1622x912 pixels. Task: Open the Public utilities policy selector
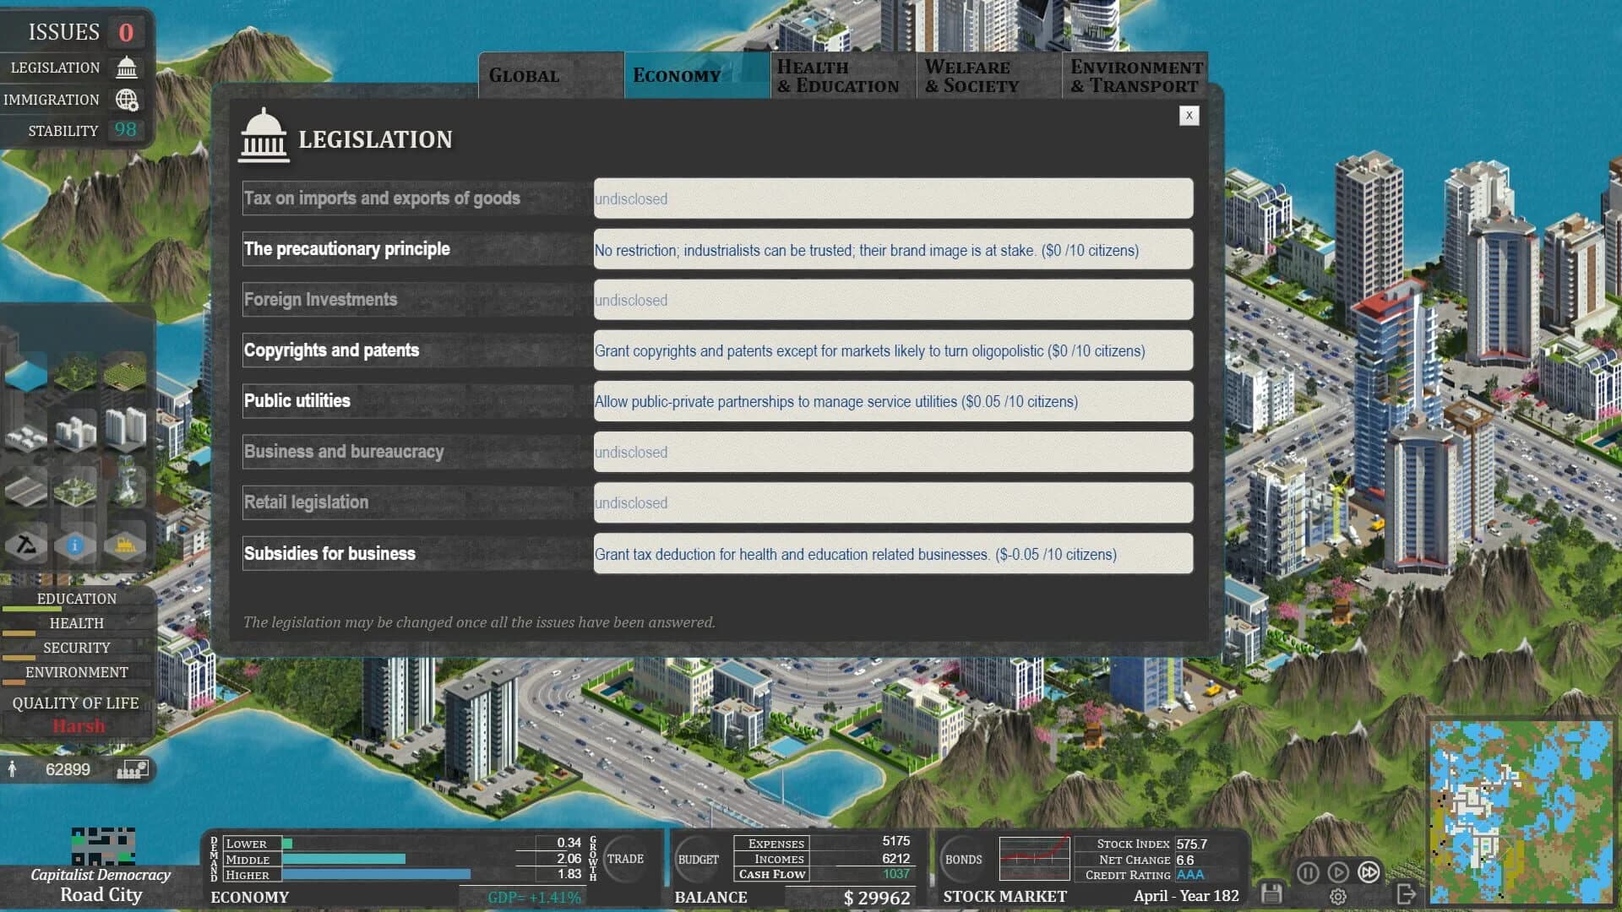click(x=893, y=401)
